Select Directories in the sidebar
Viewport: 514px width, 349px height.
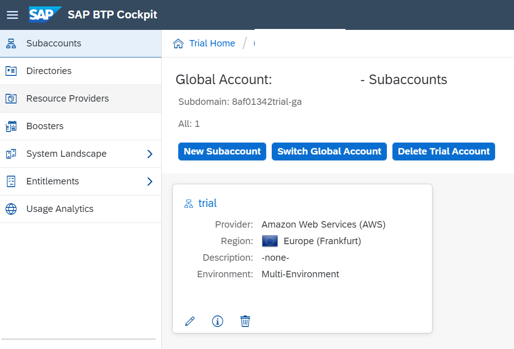tap(48, 71)
